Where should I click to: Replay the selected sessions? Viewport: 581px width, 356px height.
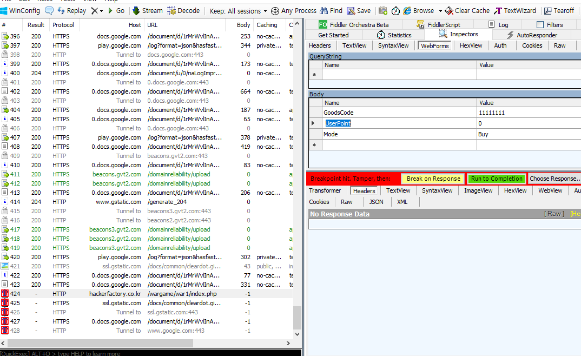(x=72, y=11)
